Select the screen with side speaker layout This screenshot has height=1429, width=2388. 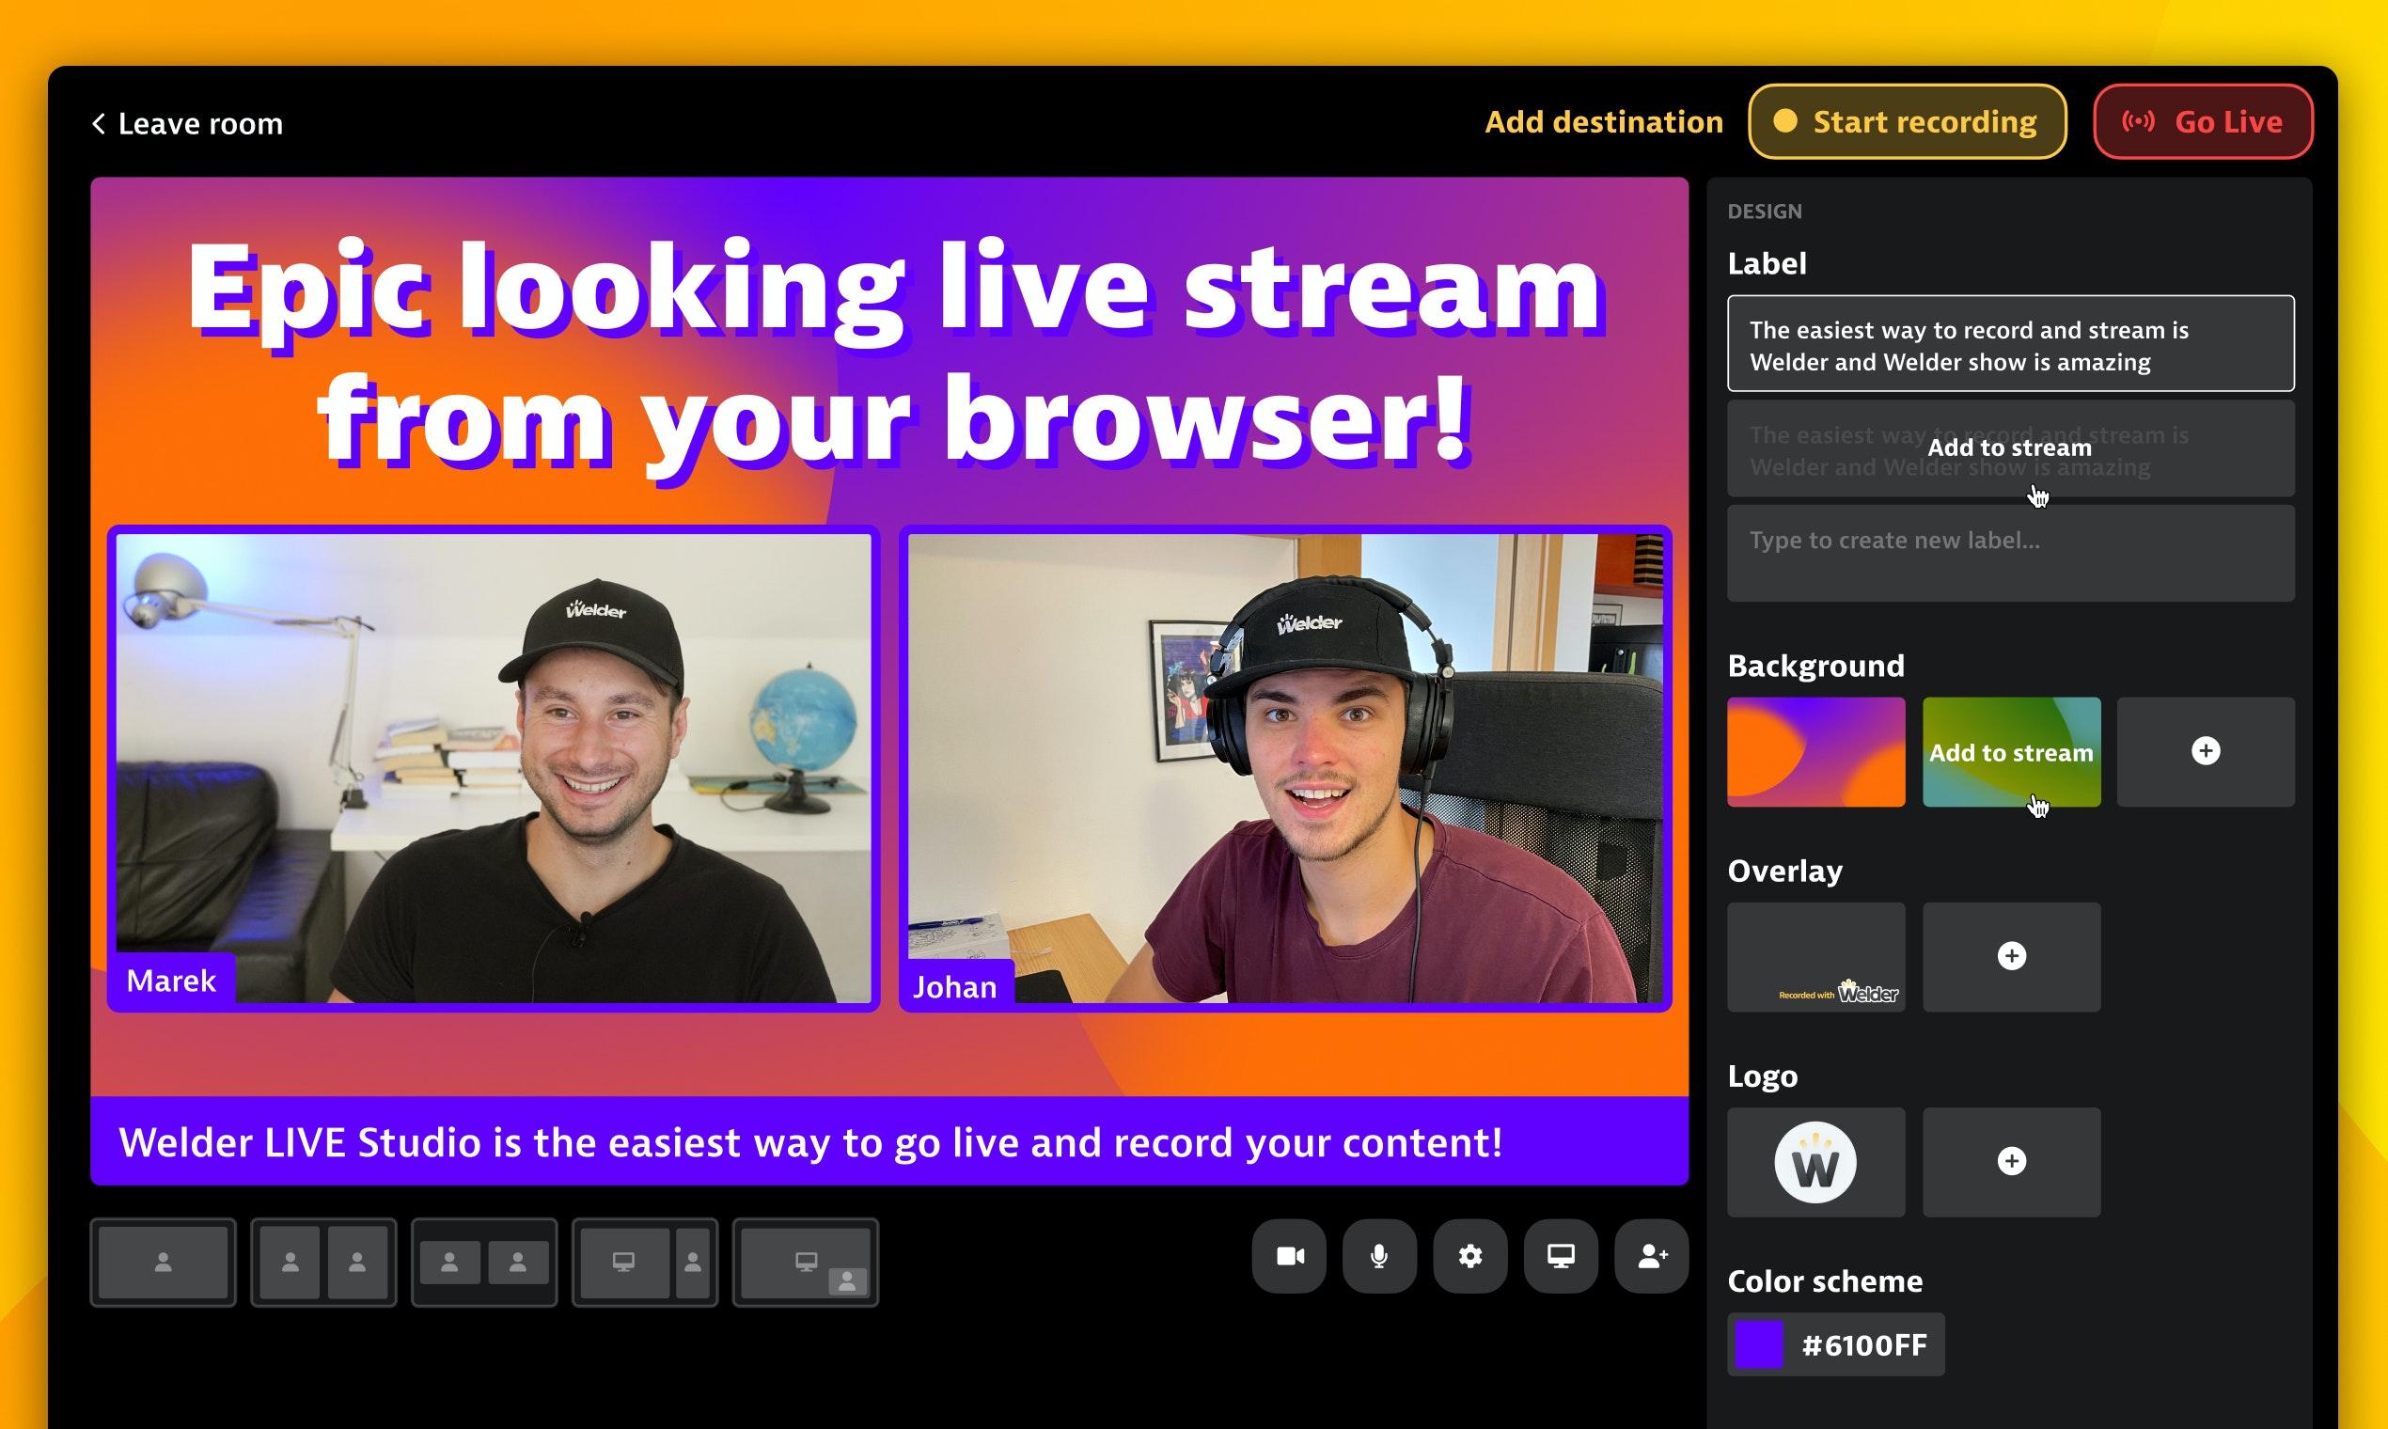[645, 1263]
